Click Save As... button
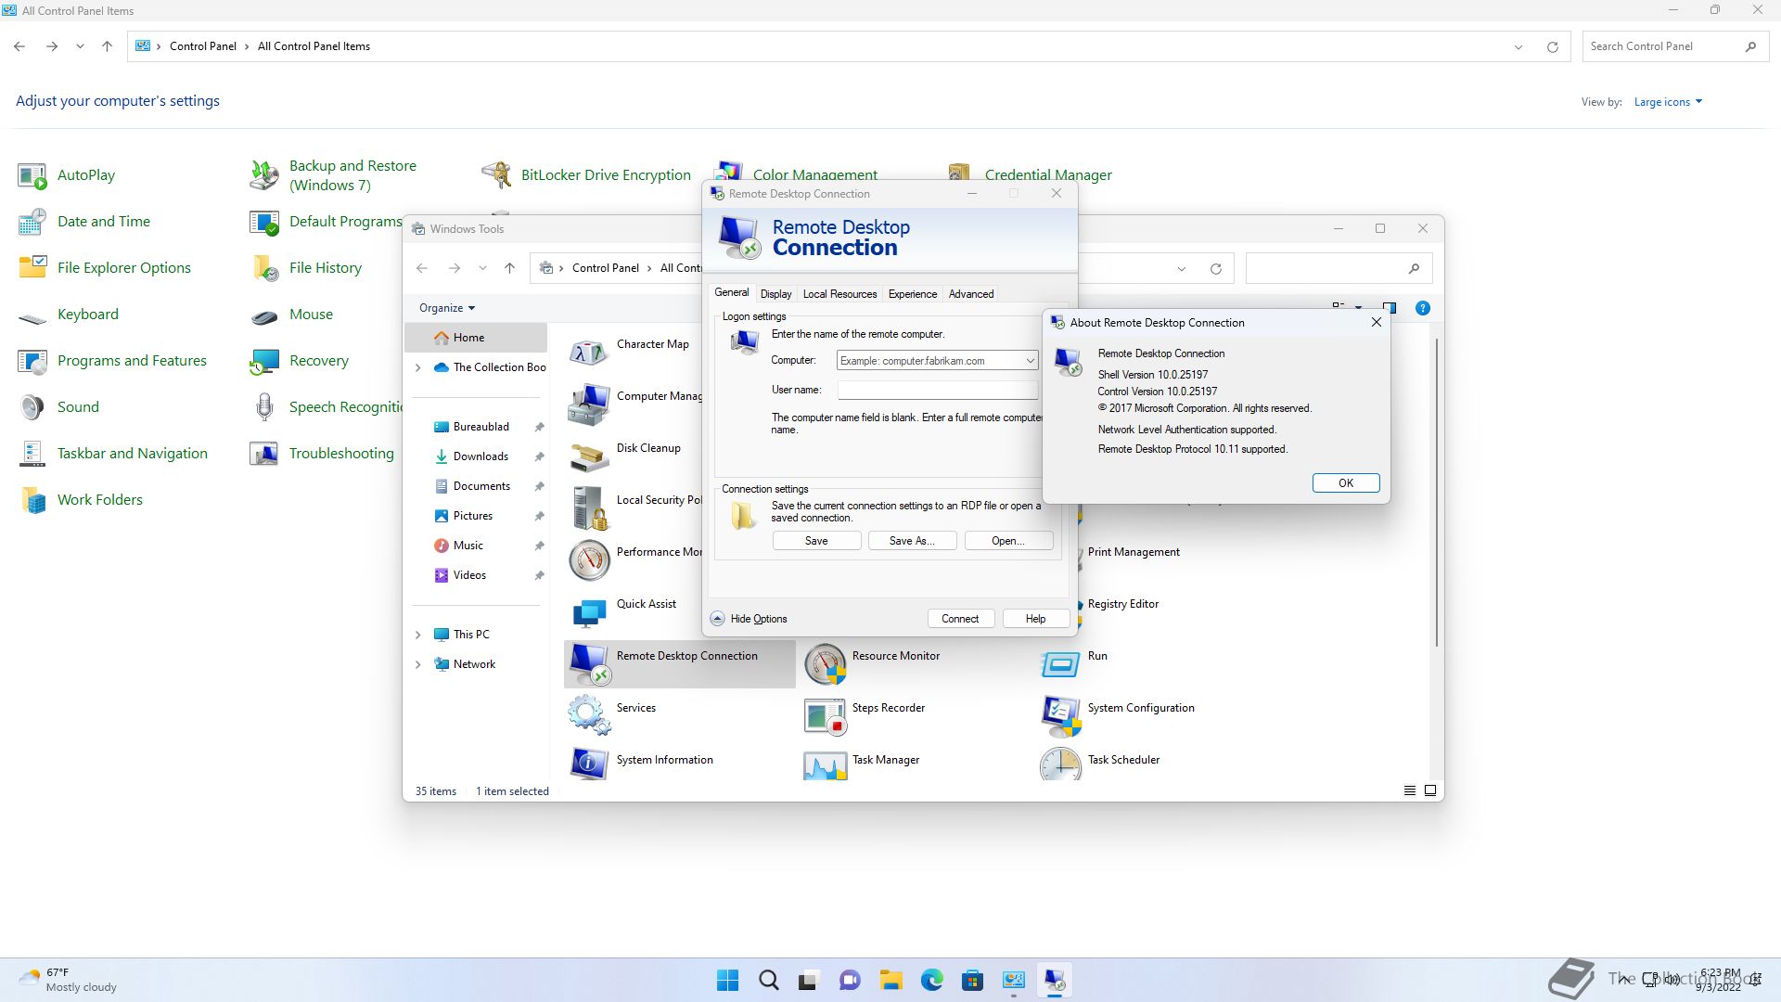Image resolution: width=1781 pixels, height=1002 pixels. pyautogui.click(x=911, y=541)
